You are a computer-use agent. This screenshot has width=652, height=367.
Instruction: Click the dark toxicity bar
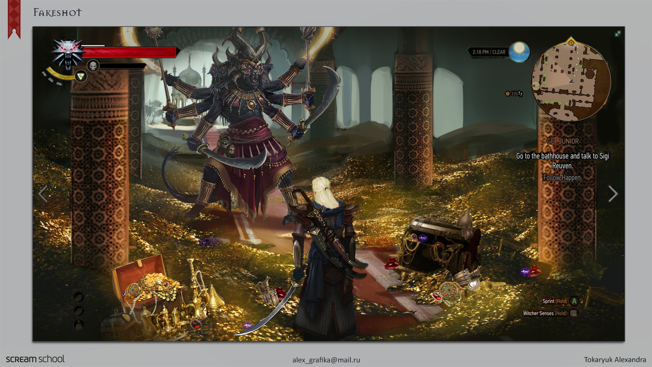click(122, 66)
